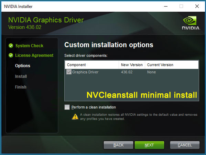The height and width of the screenshot is (155, 206).
Task: Close the NVIDIA Installer window
Action: tap(197, 6)
